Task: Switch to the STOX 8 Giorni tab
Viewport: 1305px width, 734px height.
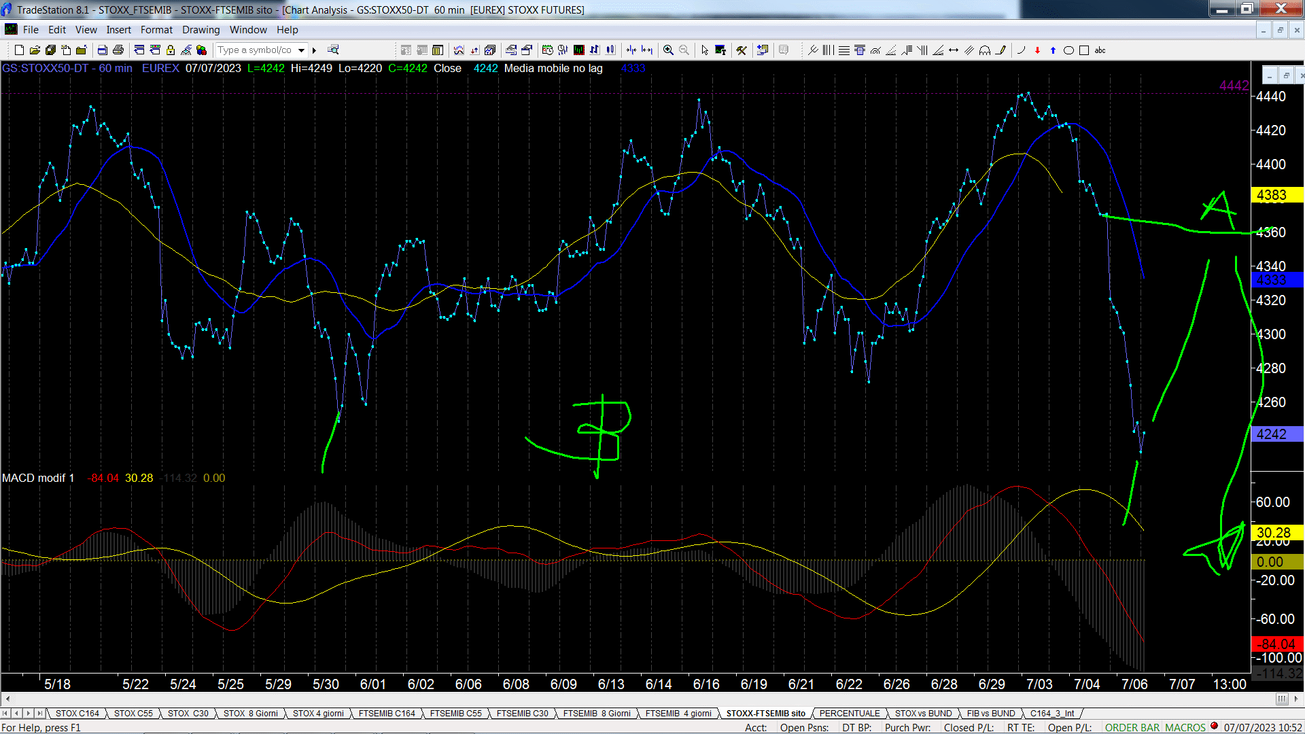Action: click(x=250, y=713)
